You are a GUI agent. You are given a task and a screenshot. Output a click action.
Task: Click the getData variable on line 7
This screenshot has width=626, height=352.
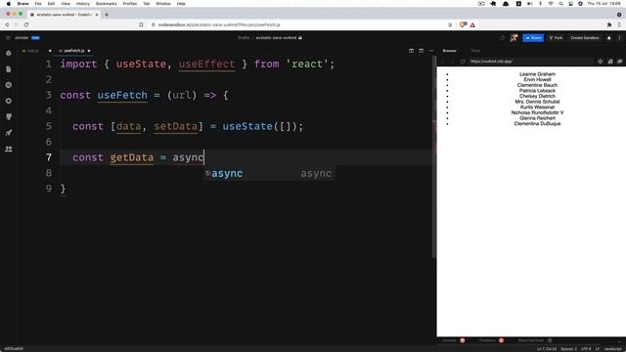[132, 157]
